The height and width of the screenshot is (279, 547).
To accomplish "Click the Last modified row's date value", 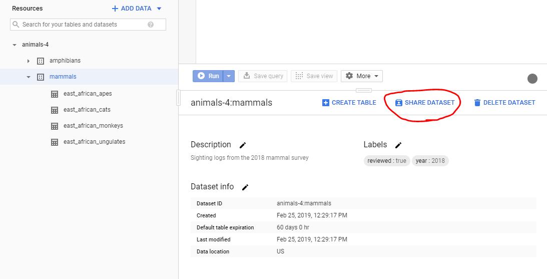I will coord(312,239).
